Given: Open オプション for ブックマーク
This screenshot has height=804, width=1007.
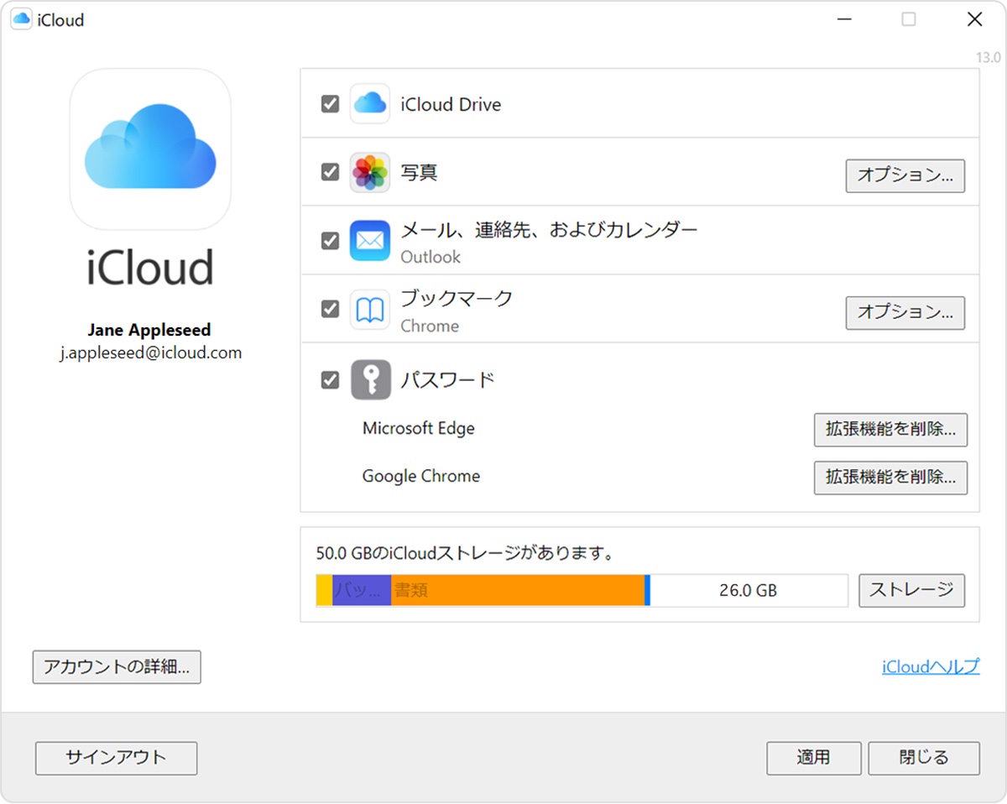Looking at the screenshot, I should 905,313.
